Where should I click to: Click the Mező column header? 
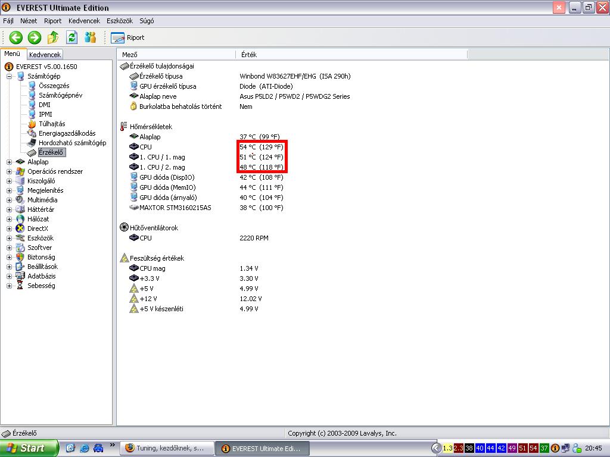[x=176, y=55]
